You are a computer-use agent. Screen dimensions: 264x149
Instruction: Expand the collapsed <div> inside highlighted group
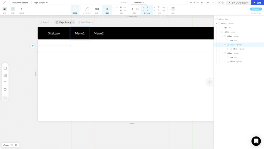click(x=228, y=49)
